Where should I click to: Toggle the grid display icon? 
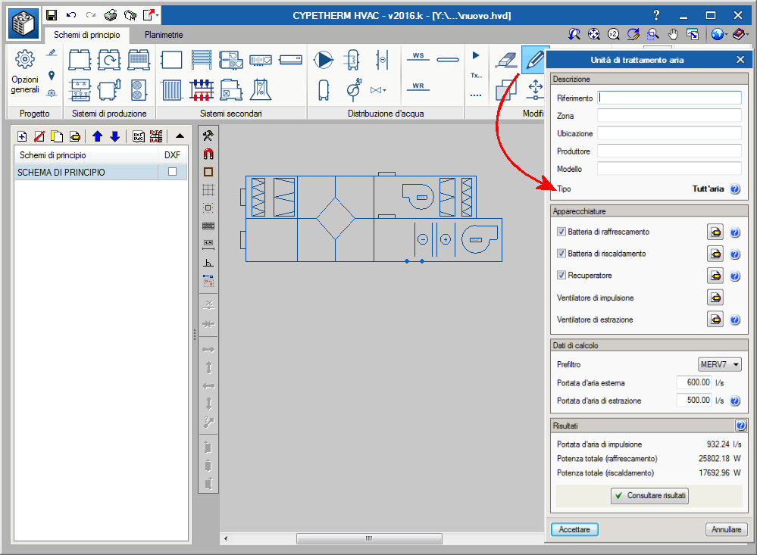pyautogui.click(x=208, y=189)
